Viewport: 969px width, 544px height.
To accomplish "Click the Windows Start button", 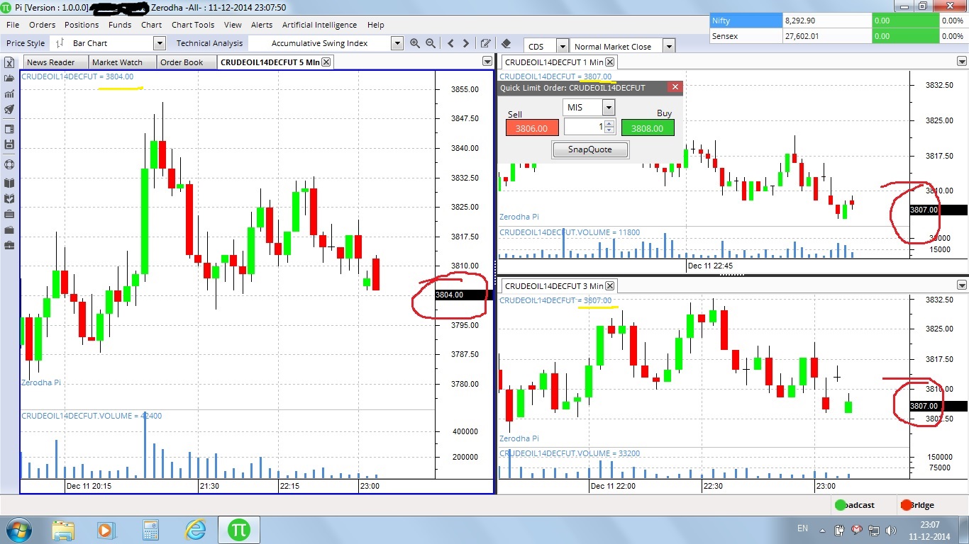I will point(18,530).
